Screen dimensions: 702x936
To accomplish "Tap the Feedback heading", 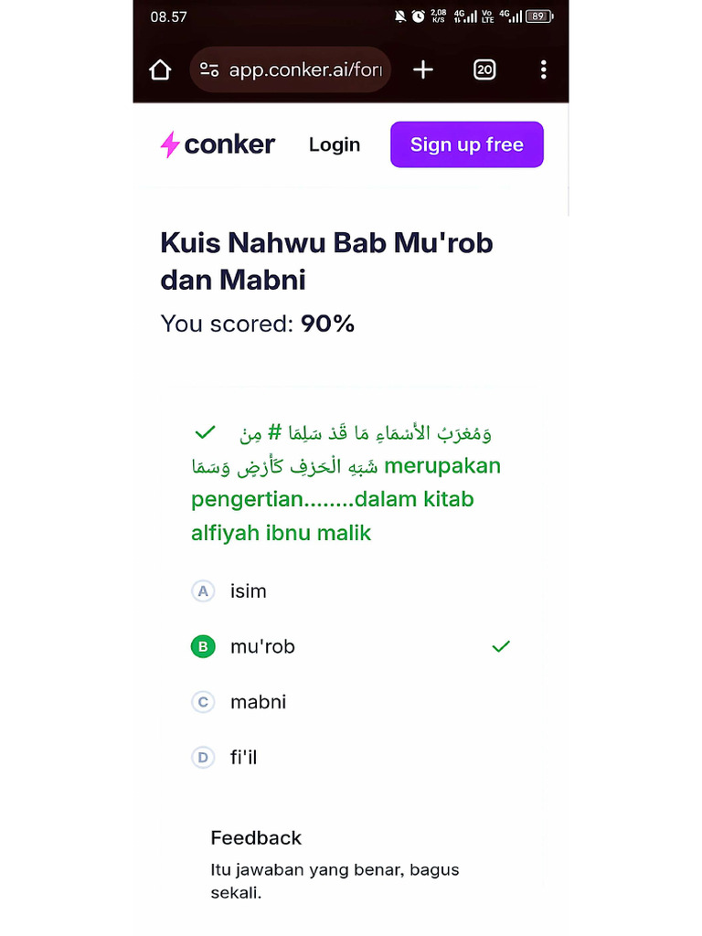I will (x=256, y=838).
